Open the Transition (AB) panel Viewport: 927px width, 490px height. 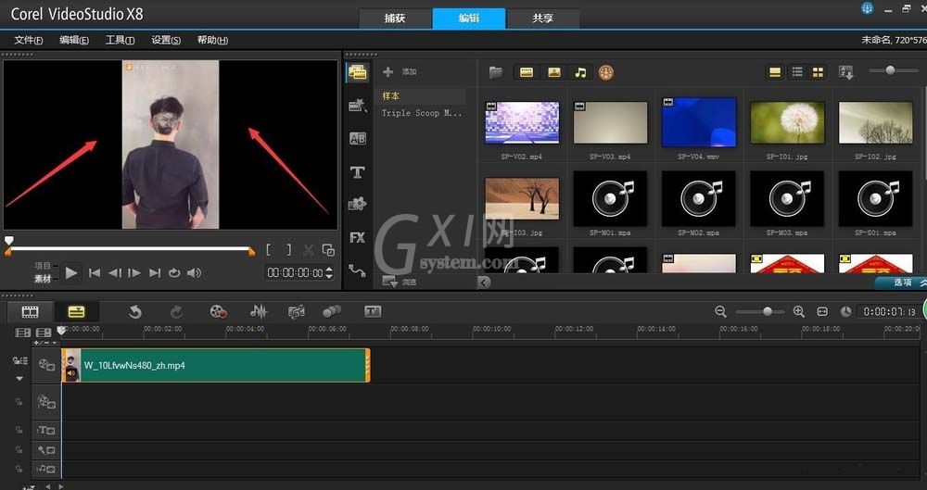357,139
